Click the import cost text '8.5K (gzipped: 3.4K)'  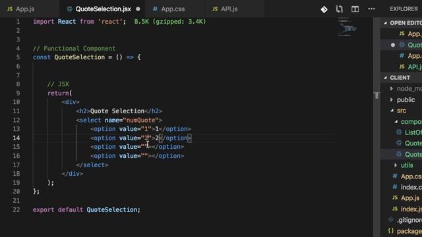click(170, 22)
